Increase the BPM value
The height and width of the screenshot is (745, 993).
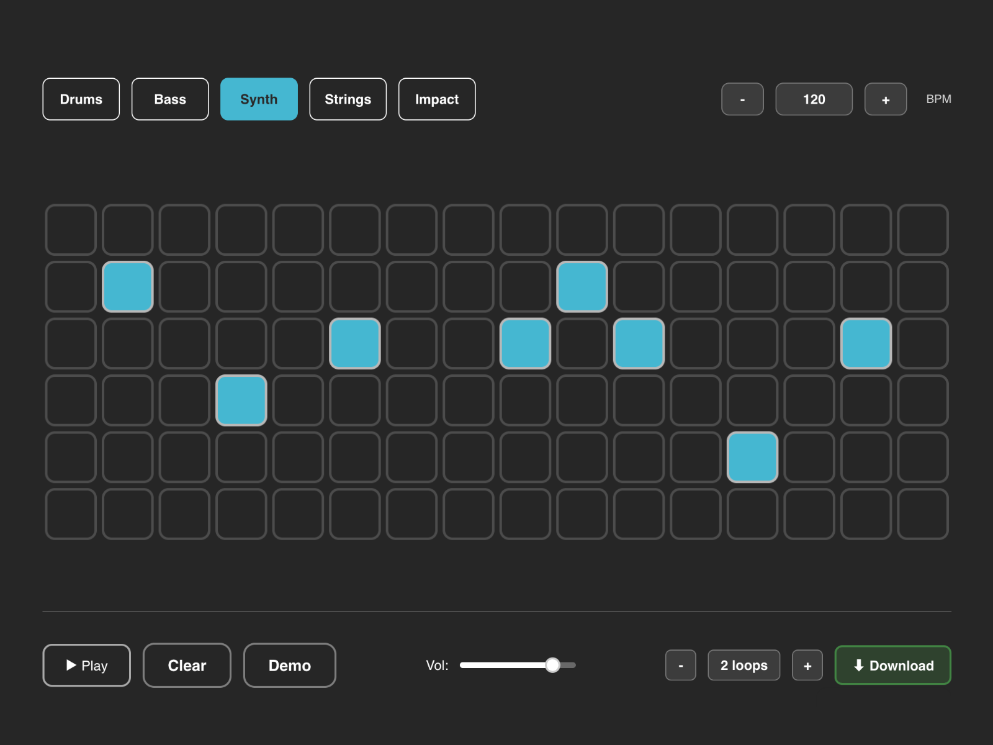[885, 99]
